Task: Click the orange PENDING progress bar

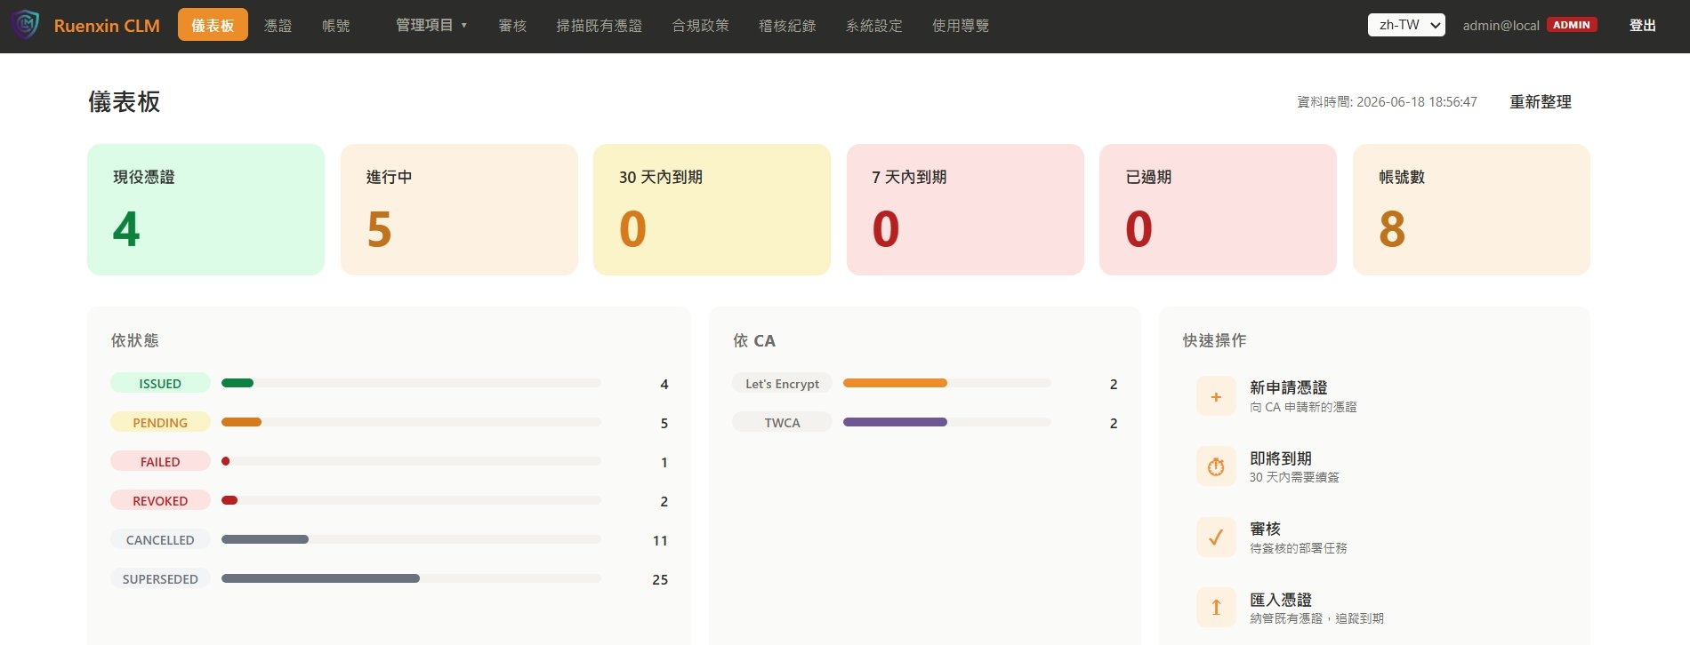Action: (241, 422)
